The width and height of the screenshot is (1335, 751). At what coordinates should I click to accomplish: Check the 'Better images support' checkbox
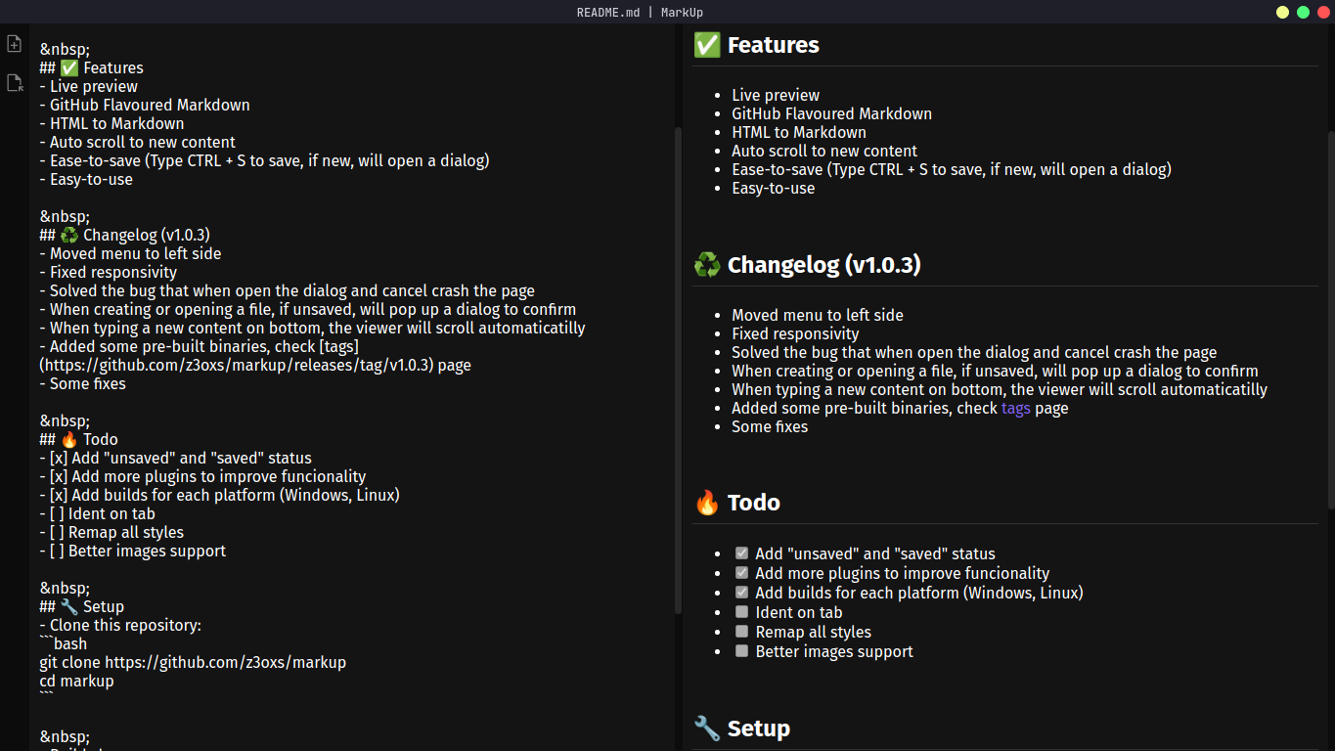tap(742, 651)
